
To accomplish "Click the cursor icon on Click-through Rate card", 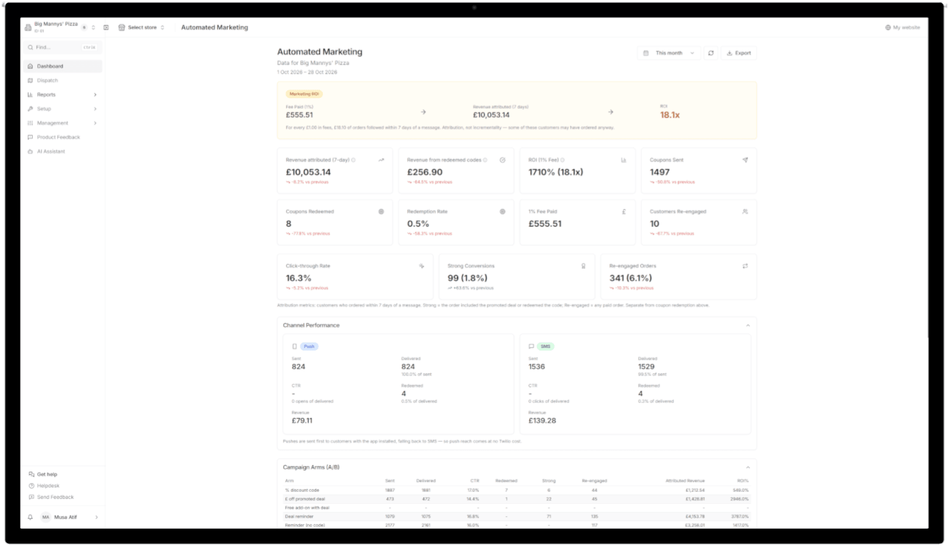I will (x=422, y=266).
